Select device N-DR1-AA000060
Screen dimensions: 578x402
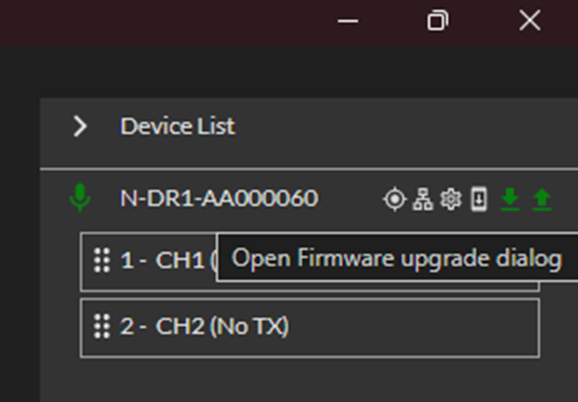pyautogui.click(x=219, y=198)
